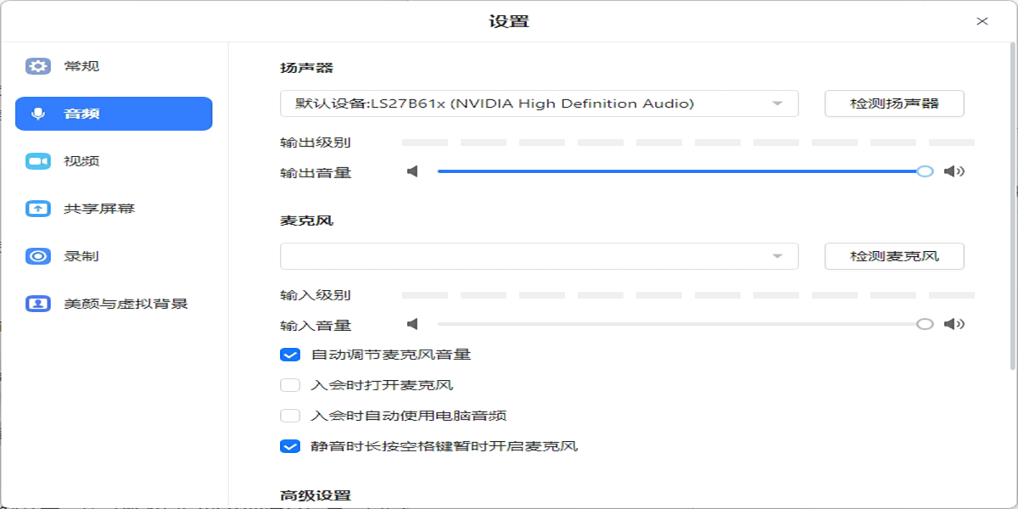
Task: Enable 入会时打开麦克风 checkbox
Action: click(x=290, y=385)
